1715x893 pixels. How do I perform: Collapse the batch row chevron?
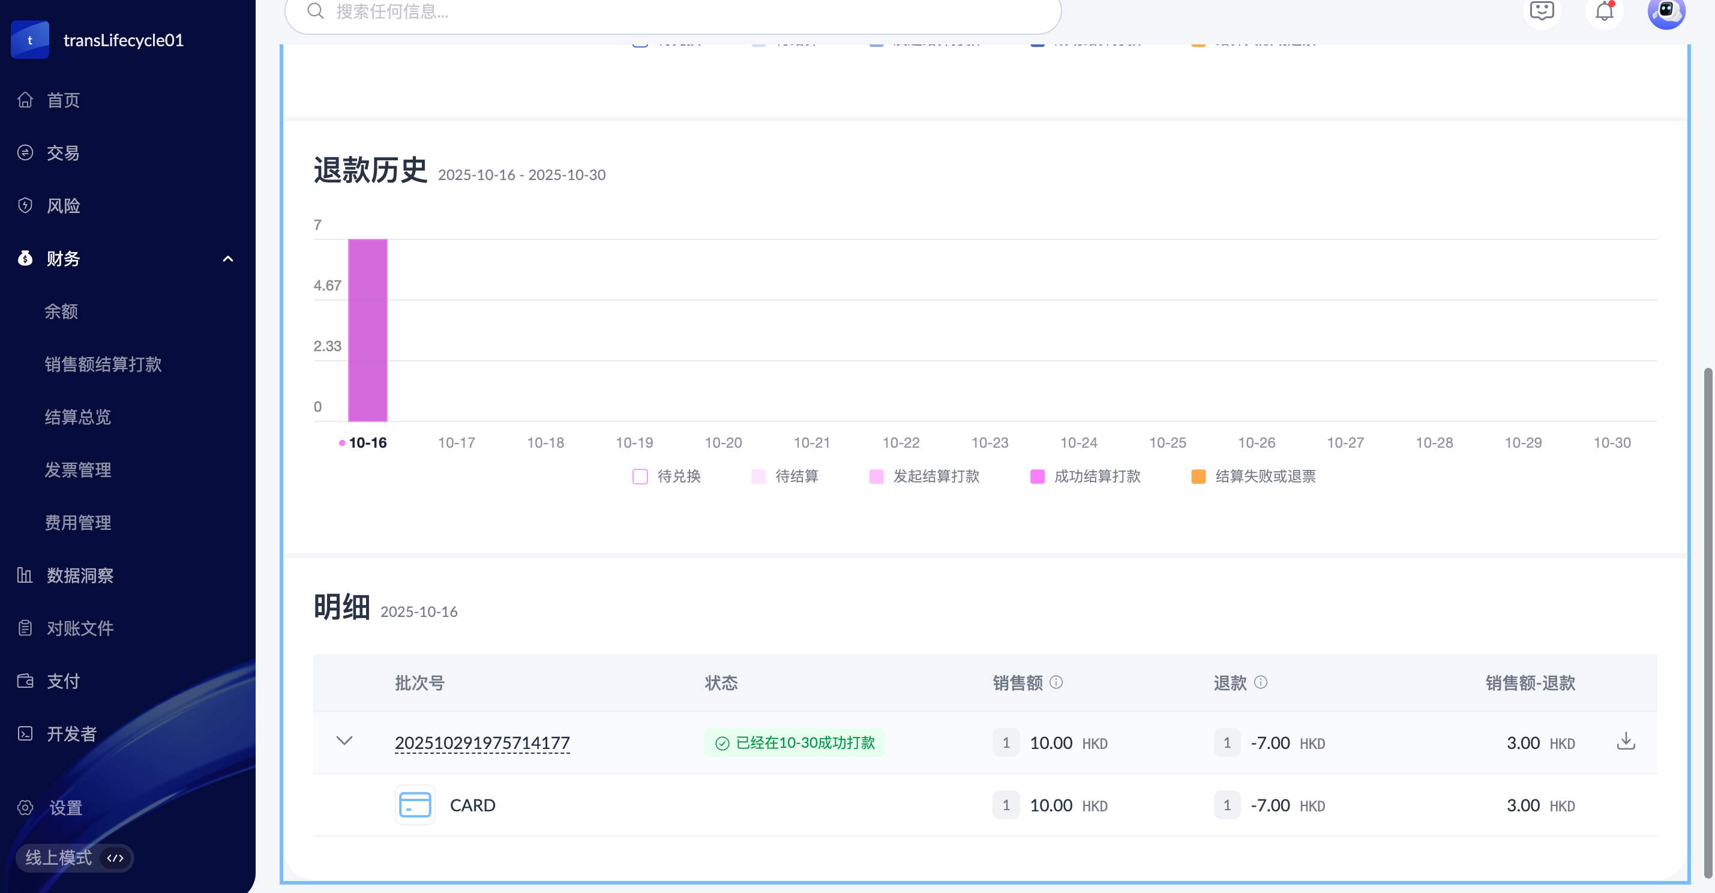tap(344, 741)
